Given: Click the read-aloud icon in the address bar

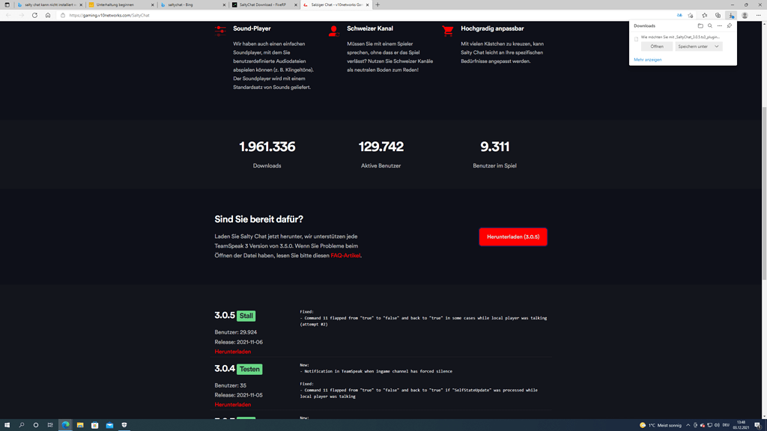Looking at the screenshot, I should [x=679, y=15].
